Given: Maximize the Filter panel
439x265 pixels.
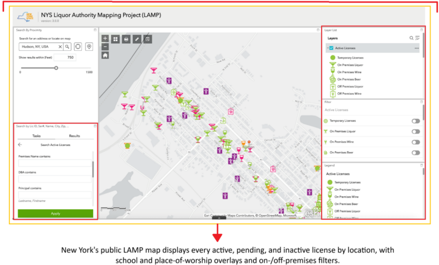Looking at the screenshot, I should pyautogui.click(x=422, y=102).
